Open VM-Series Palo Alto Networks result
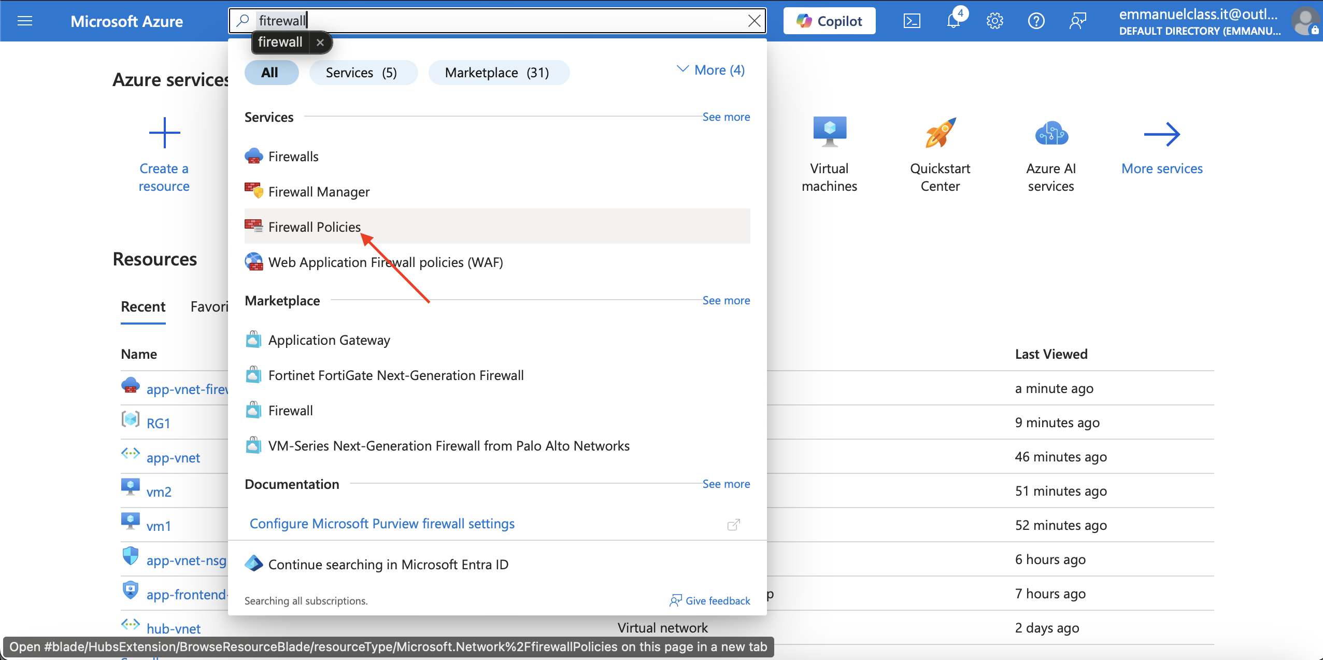1323x660 pixels. pos(497,445)
